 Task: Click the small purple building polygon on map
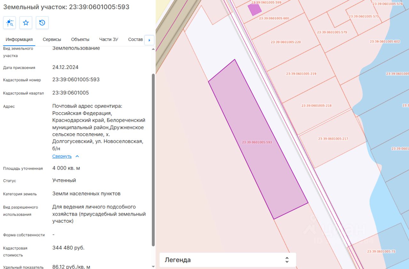(x=255, y=10)
